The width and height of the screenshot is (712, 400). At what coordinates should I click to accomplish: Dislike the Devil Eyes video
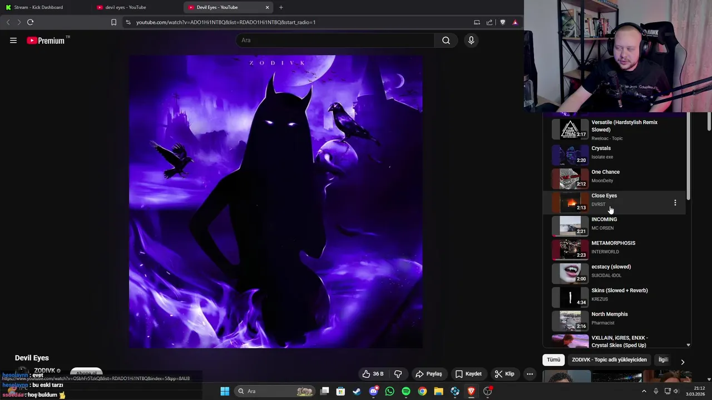click(x=398, y=374)
